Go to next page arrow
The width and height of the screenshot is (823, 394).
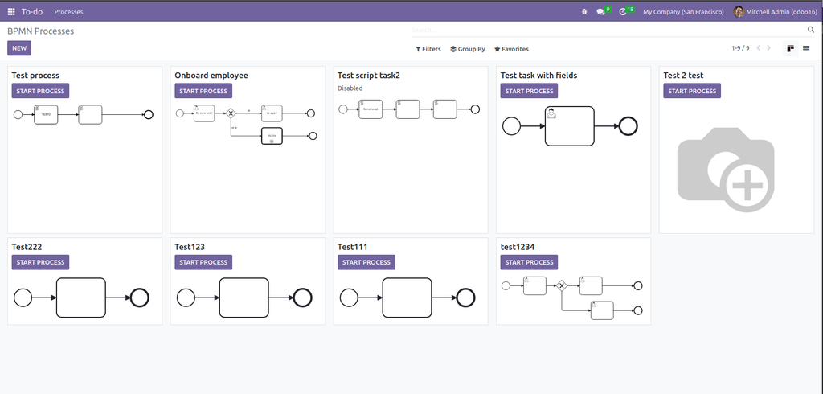coord(769,48)
